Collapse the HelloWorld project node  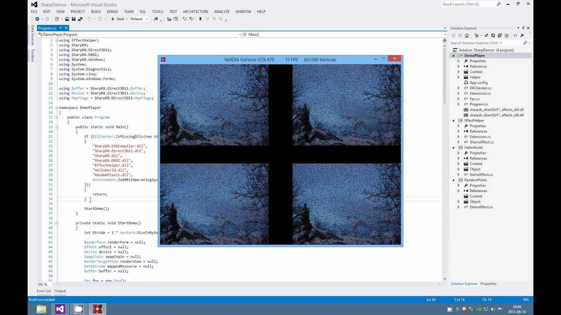pyautogui.click(x=454, y=147)
